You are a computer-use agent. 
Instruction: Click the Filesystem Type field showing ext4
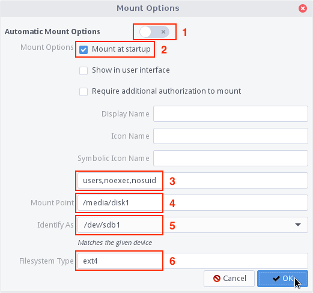coord(193,261)
